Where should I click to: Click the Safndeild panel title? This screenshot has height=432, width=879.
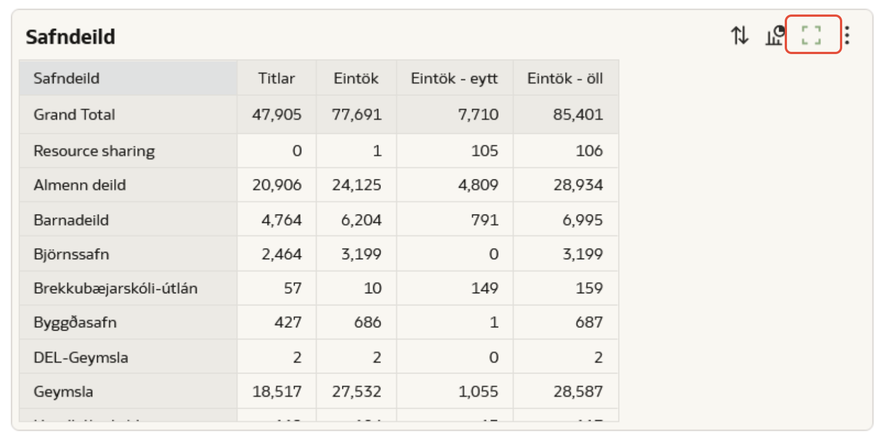click(70, 37)
